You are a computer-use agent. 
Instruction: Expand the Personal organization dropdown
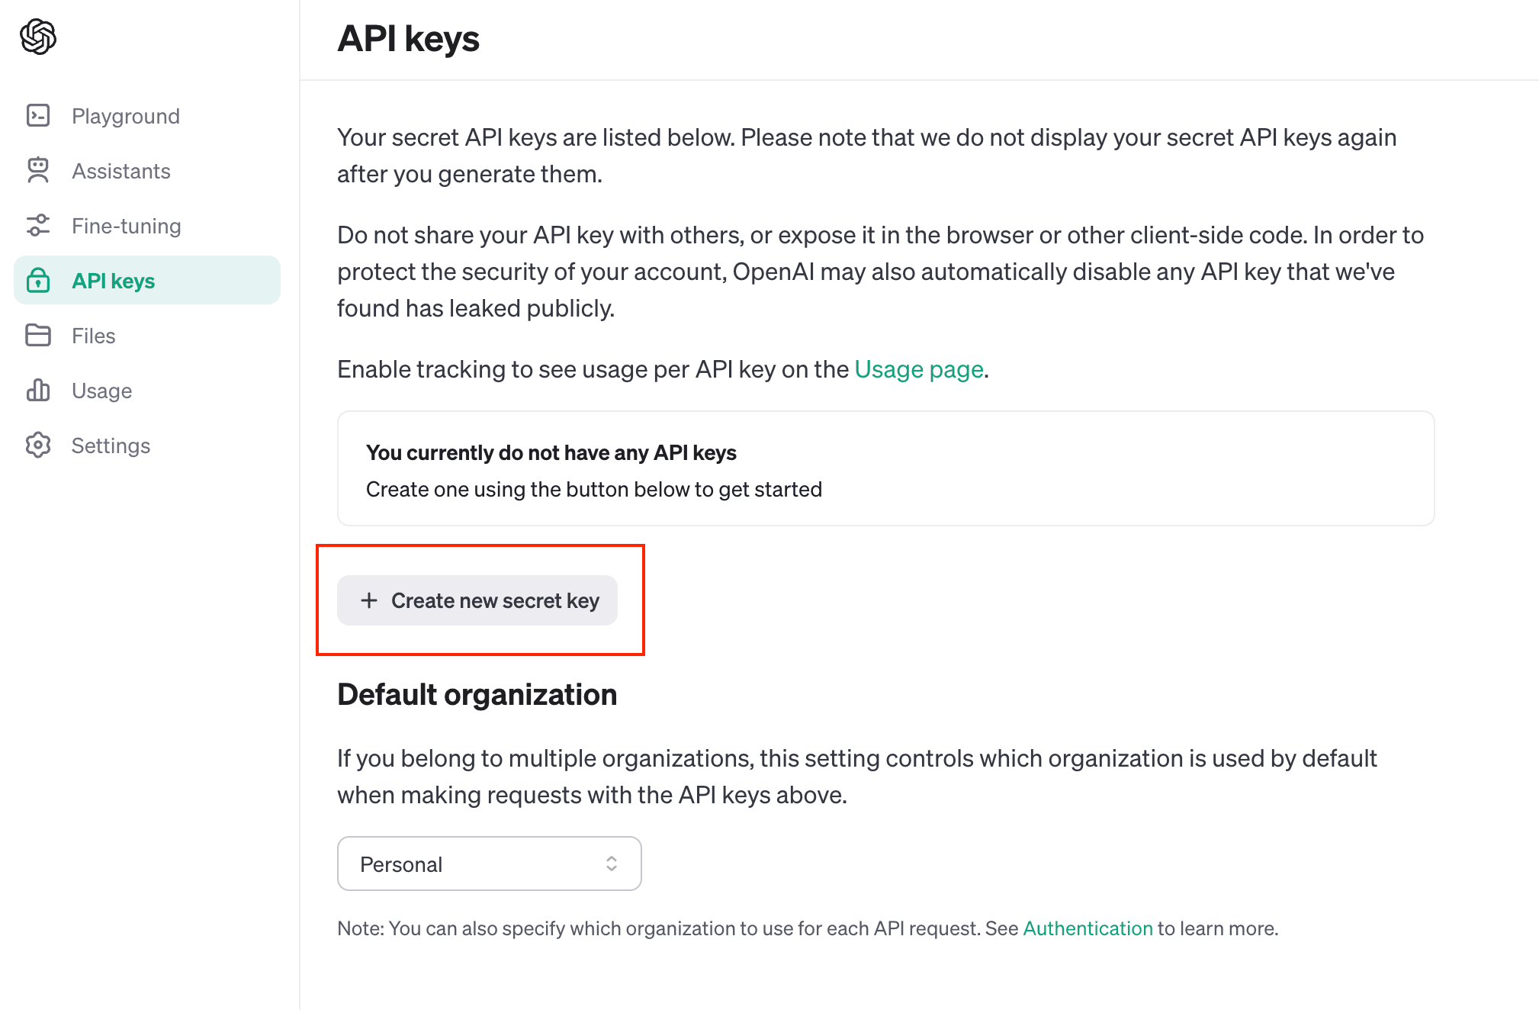pos(489,864)
